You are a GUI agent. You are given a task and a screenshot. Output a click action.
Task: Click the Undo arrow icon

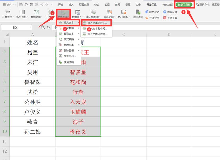tap(42, 4)
